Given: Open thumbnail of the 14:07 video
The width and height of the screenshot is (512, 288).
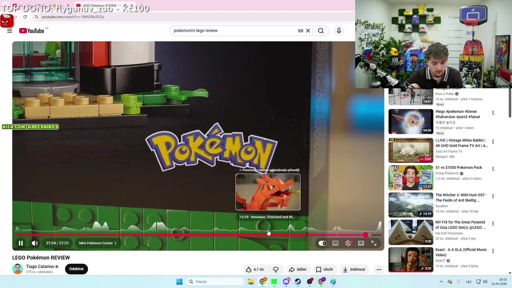Looking at the screenshot, I should click(411, 96).
